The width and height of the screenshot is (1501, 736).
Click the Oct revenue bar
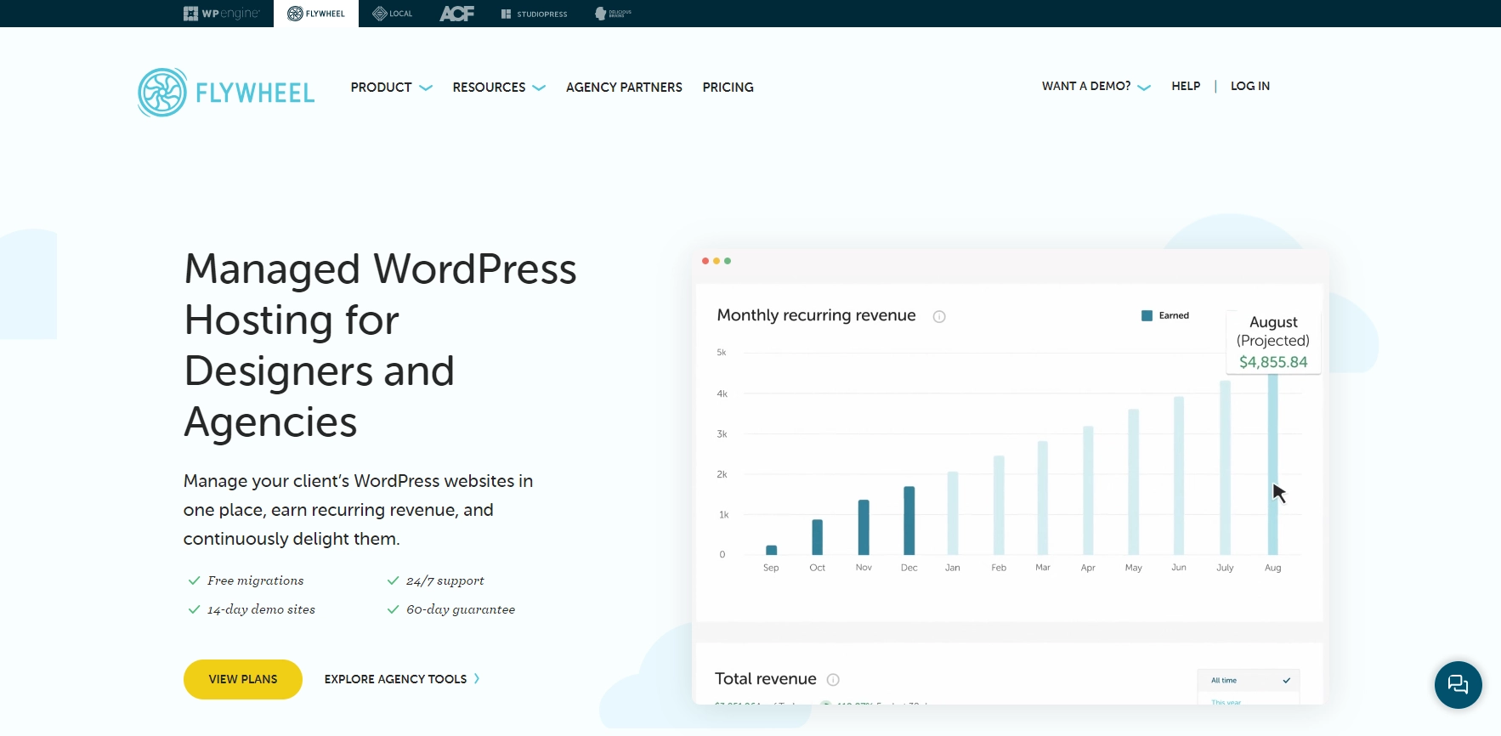tap(818, 537)
